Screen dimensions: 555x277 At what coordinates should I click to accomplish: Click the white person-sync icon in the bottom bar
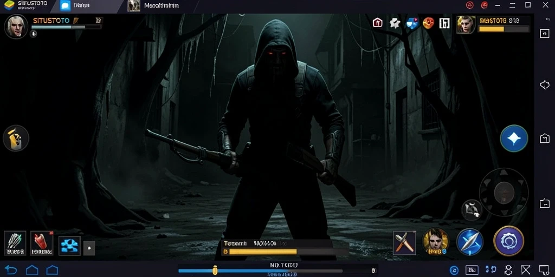click(x=508, y=271)
